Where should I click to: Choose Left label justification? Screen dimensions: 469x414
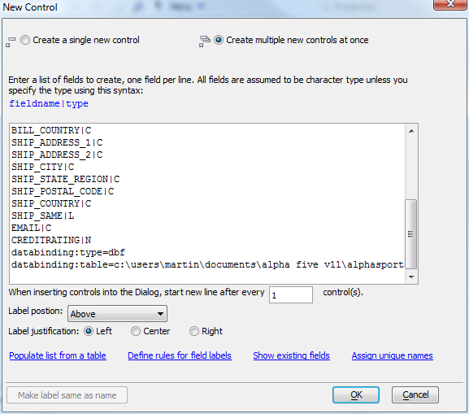tap(89, 331)
